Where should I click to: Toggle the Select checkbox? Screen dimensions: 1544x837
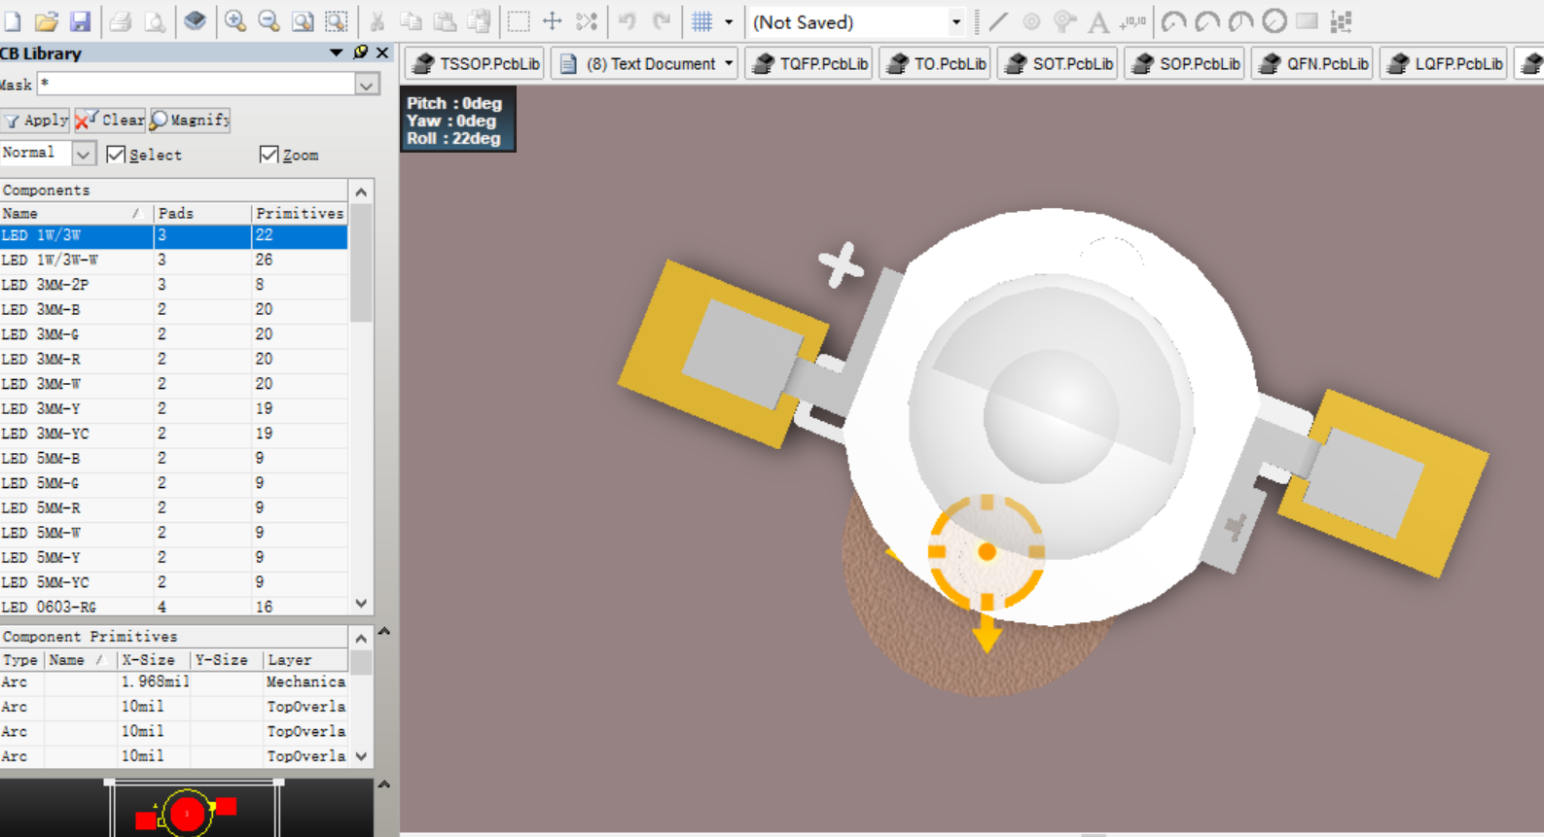(116, 154)
